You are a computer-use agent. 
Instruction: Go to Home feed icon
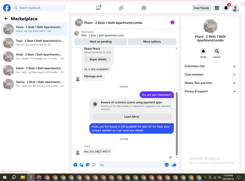[x=98, y=8]
